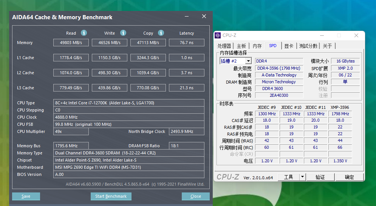Image resolution: width=376 pixels, height=206 pixels.
Task: Click L3 Cache read value 779.49 GB/s
Action: [x=71, y=88]
